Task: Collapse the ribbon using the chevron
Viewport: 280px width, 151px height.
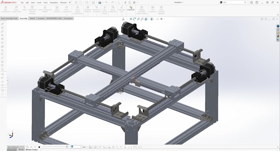Action: tap(278, 15)
